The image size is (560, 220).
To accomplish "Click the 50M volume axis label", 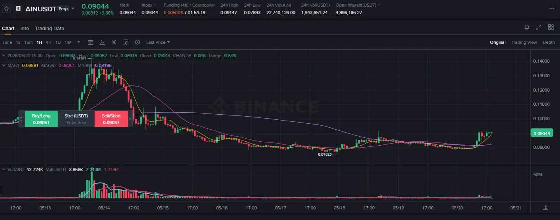I will tap(537, 175).
